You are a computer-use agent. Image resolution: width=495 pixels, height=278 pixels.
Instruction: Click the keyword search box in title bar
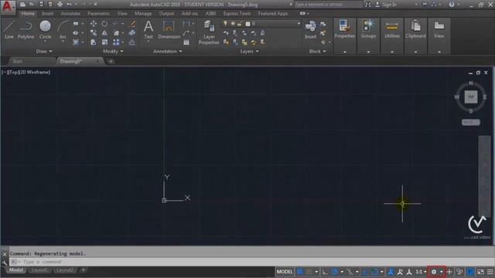pos(328,5)
